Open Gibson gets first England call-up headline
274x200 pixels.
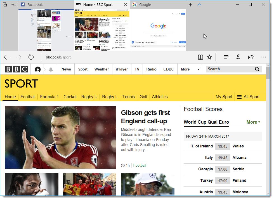click(145, 117)
